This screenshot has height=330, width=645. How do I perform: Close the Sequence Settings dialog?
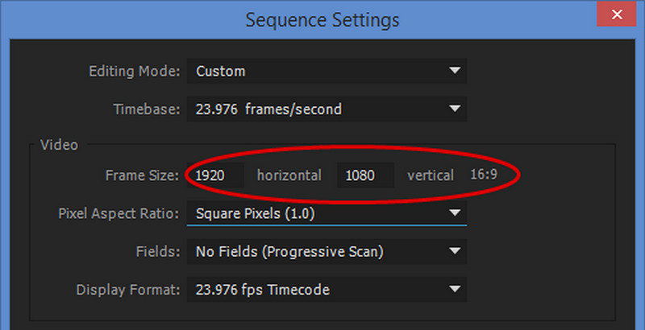pyautogui.click(x=617, y=14)
